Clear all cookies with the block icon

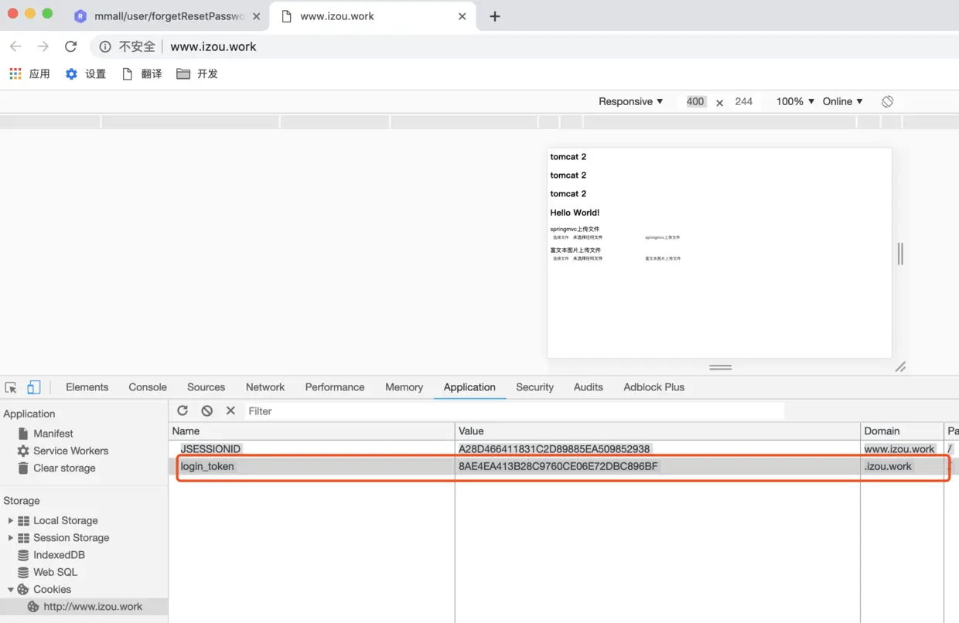click(x=206, y=410)
